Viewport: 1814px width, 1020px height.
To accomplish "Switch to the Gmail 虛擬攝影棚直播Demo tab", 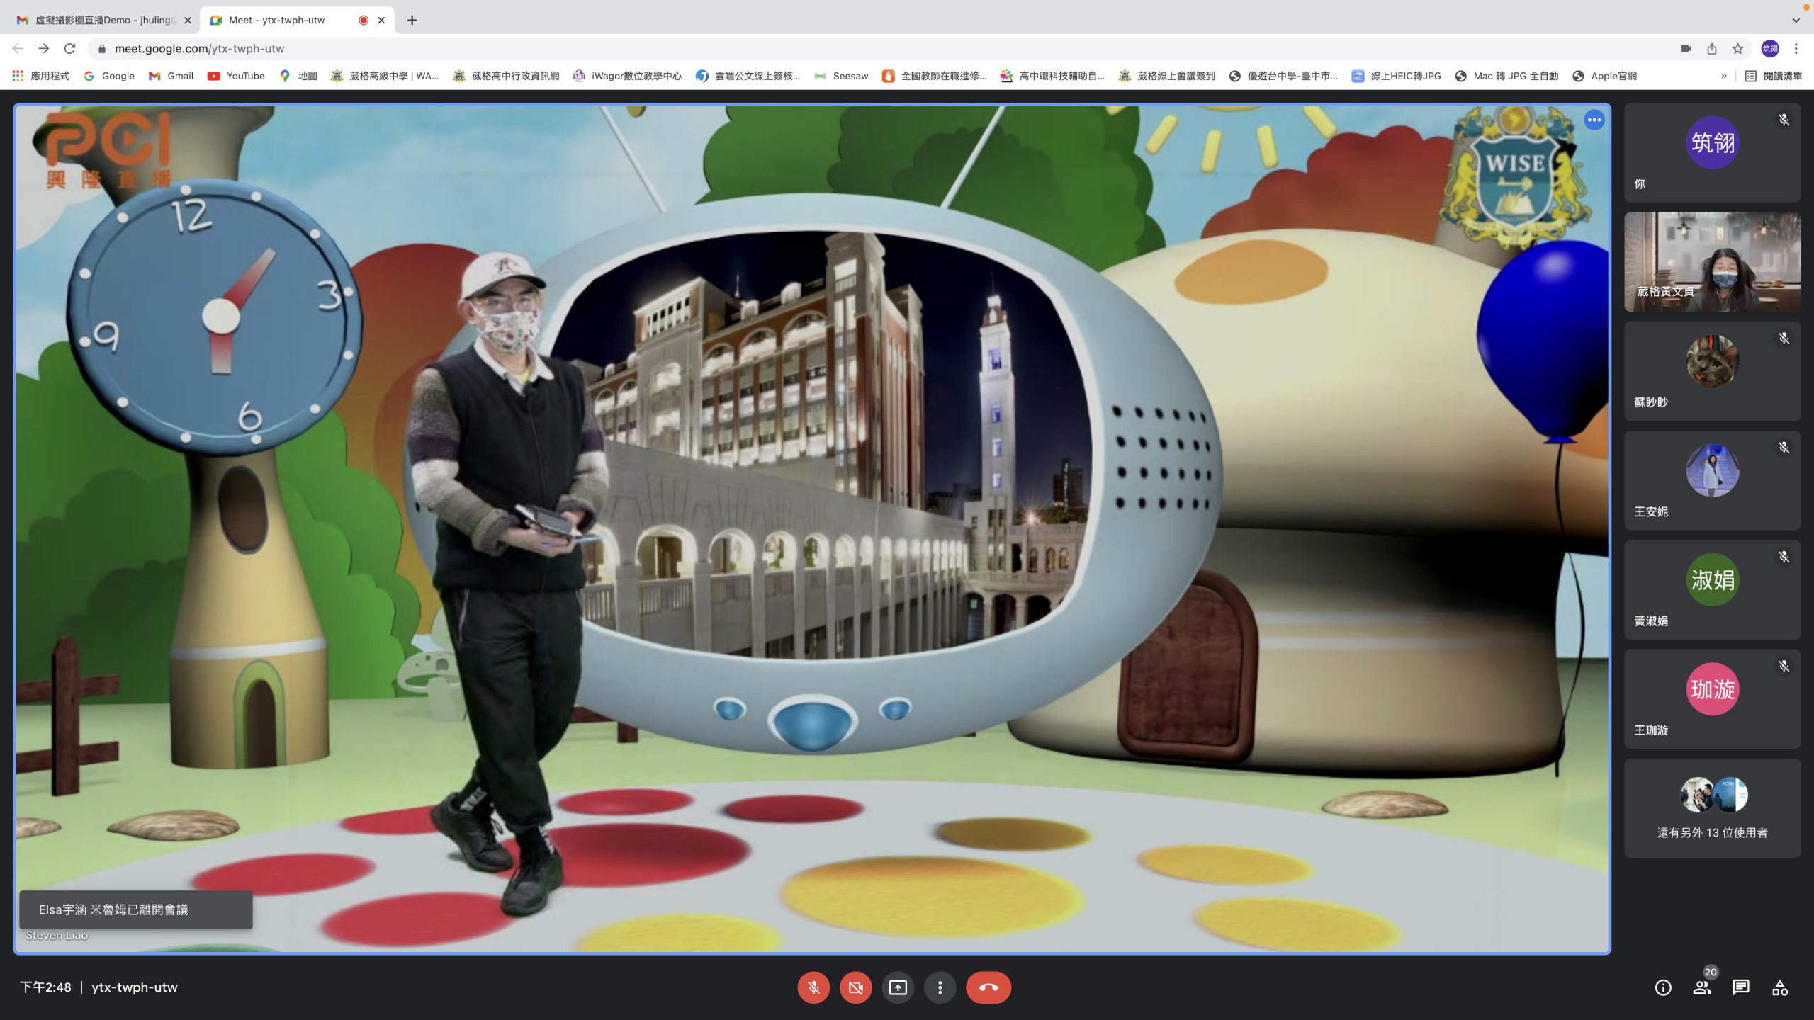I will tap(103, 20).
